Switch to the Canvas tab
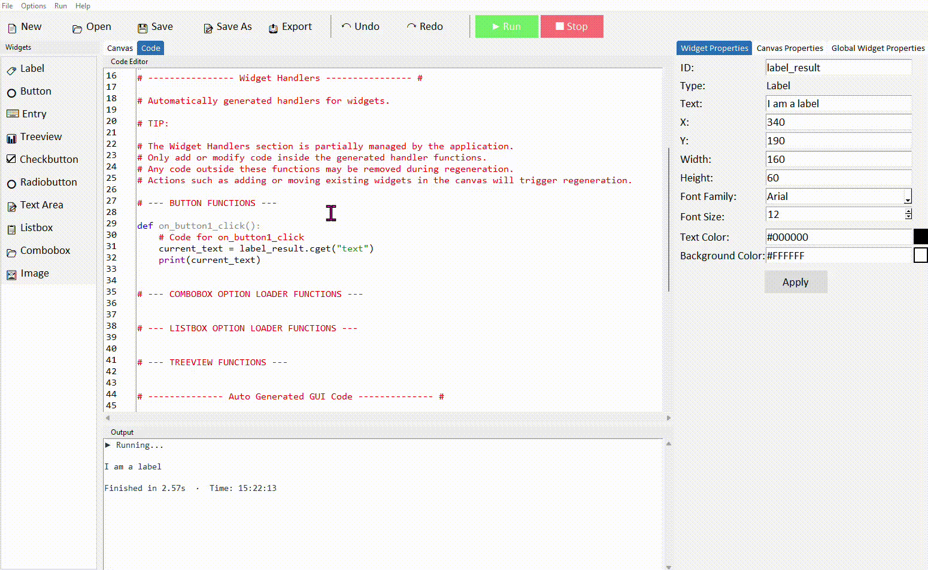928x570 pixels. [x=119, y=48]
